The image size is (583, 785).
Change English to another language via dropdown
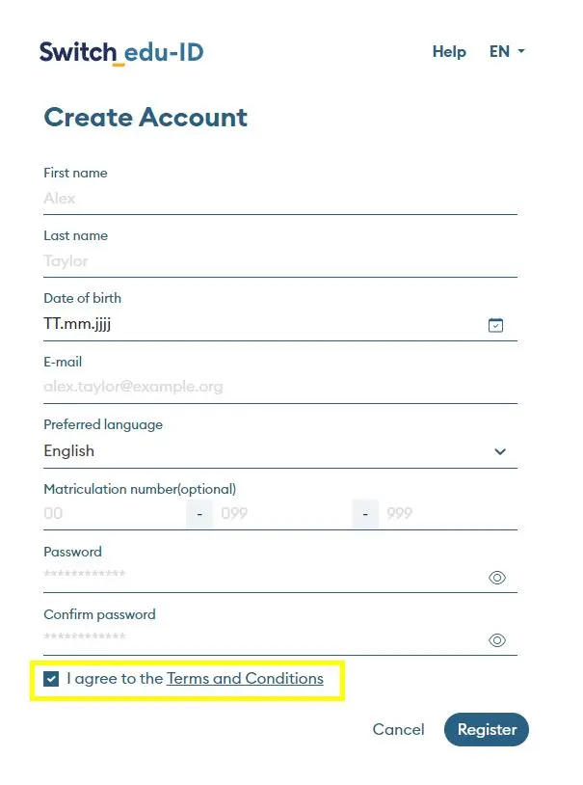[279, 451]
